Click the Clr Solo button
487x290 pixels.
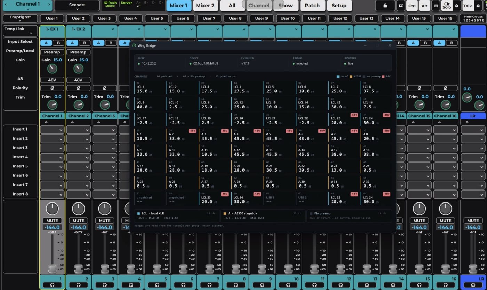click(447, 6)
